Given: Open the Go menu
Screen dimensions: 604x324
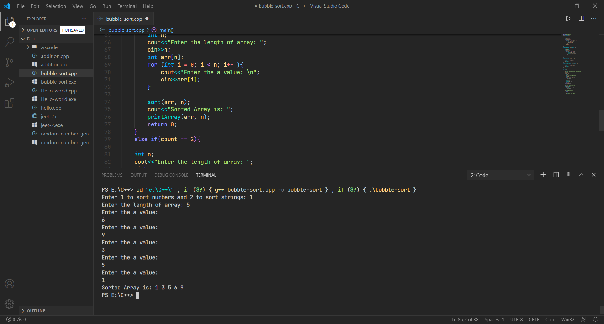Looking at the screenshot, I should point(93,6).
